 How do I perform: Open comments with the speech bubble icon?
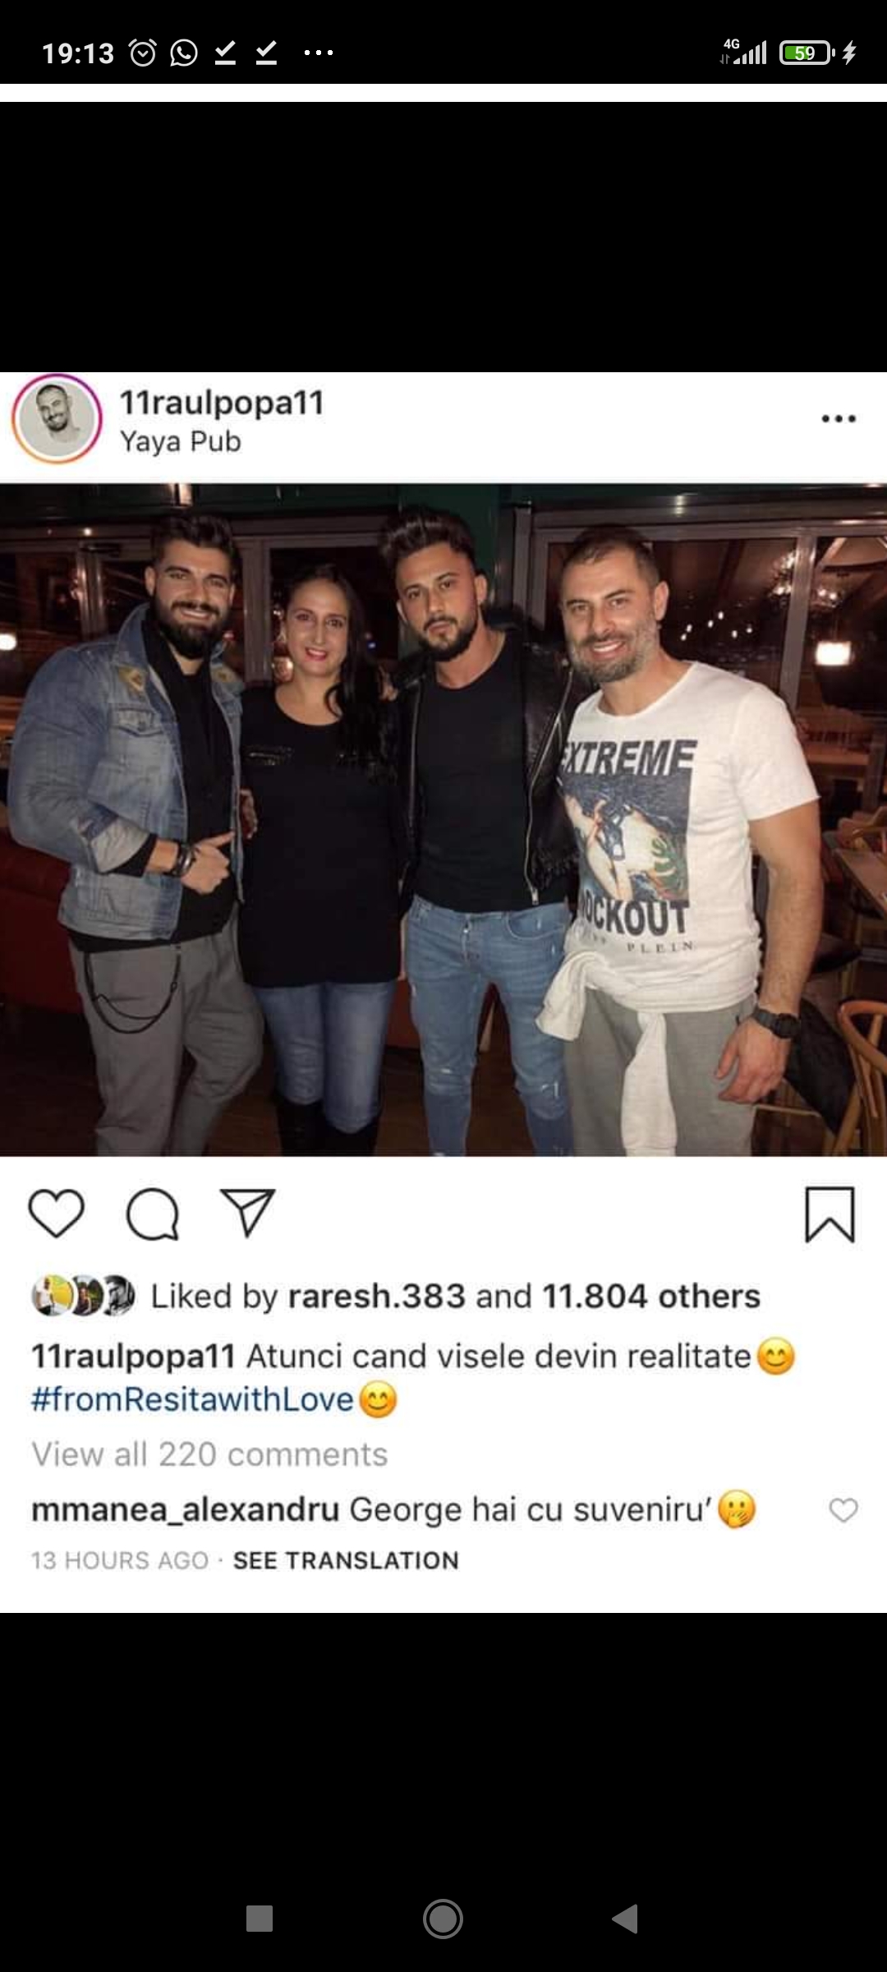click(152, 1214)
